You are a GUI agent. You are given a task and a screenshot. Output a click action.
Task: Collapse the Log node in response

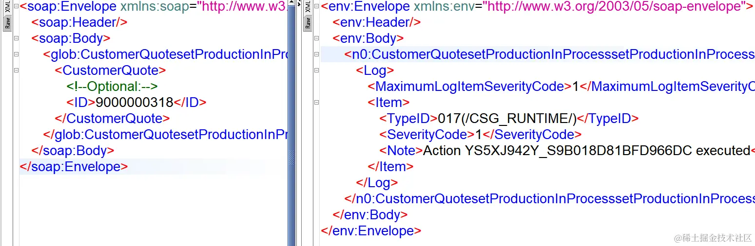pyautogui.click(x=317, y=70)
